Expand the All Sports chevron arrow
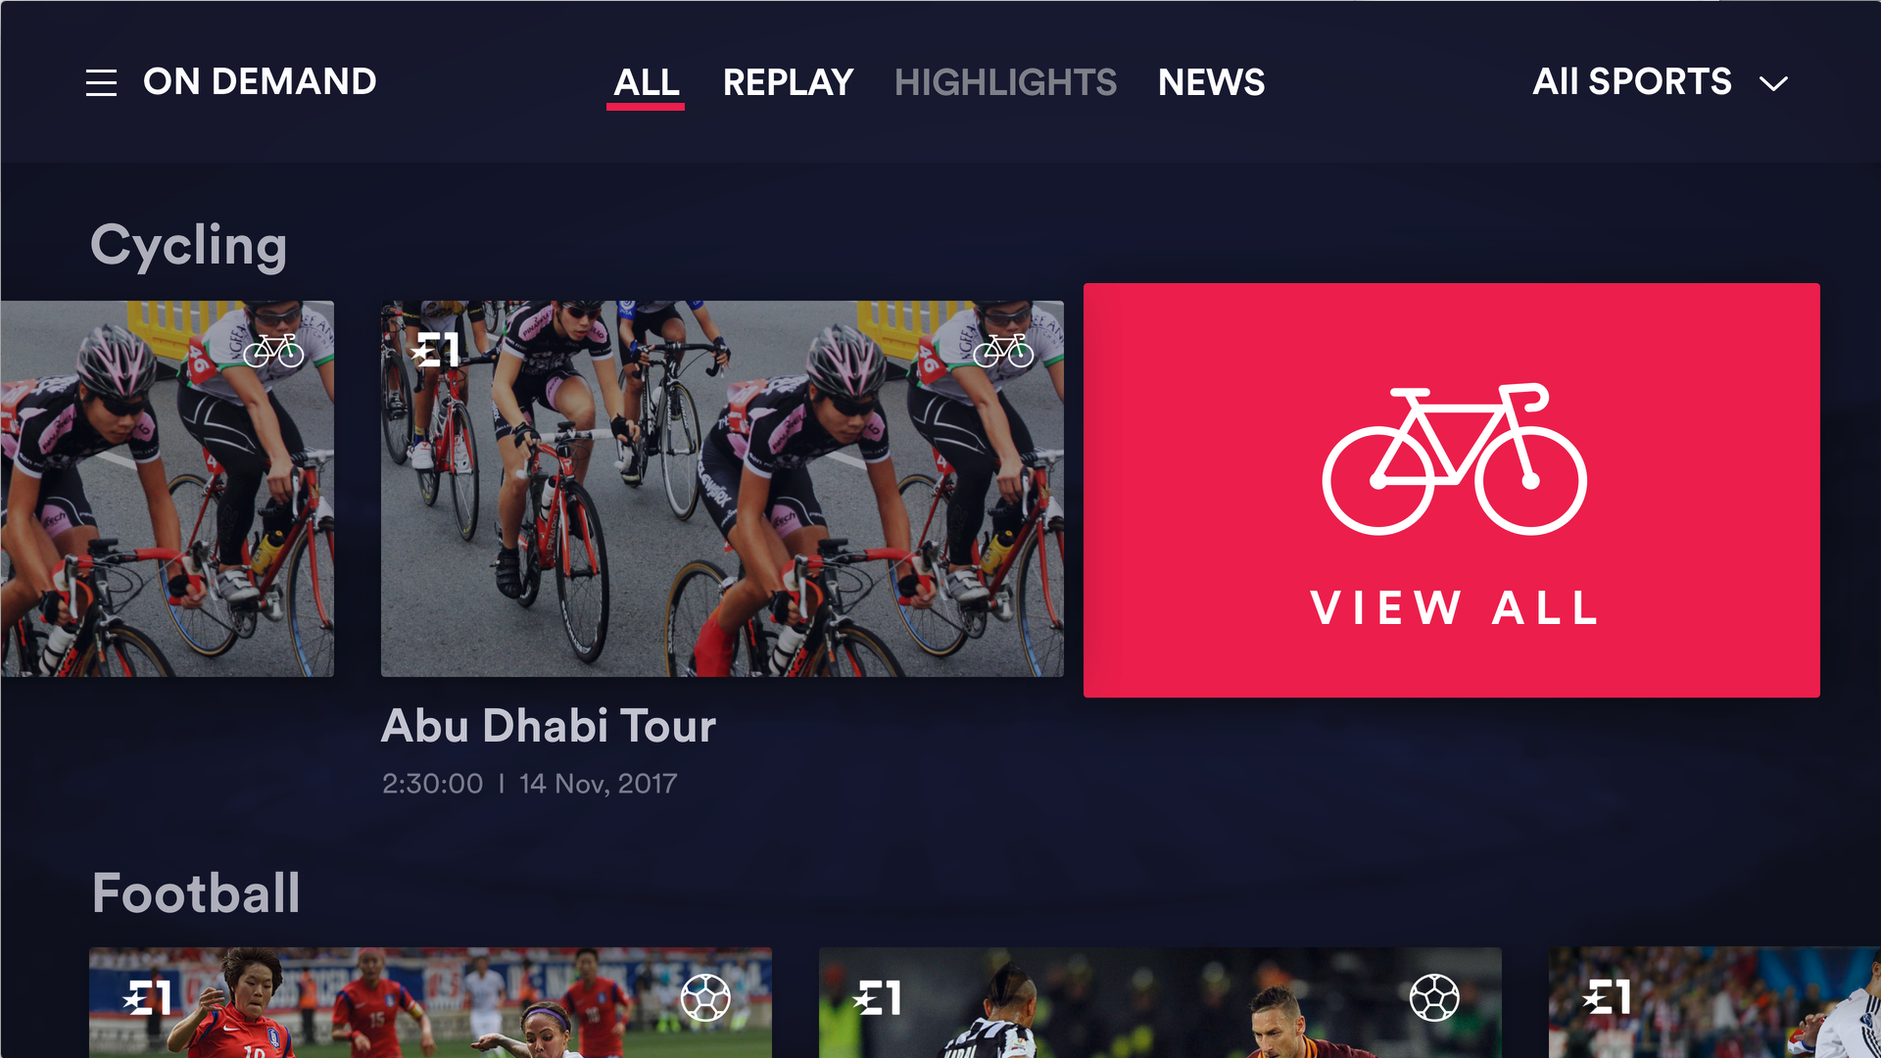Viewport: 1881px width, 1058px height. tap(1773, 83)
